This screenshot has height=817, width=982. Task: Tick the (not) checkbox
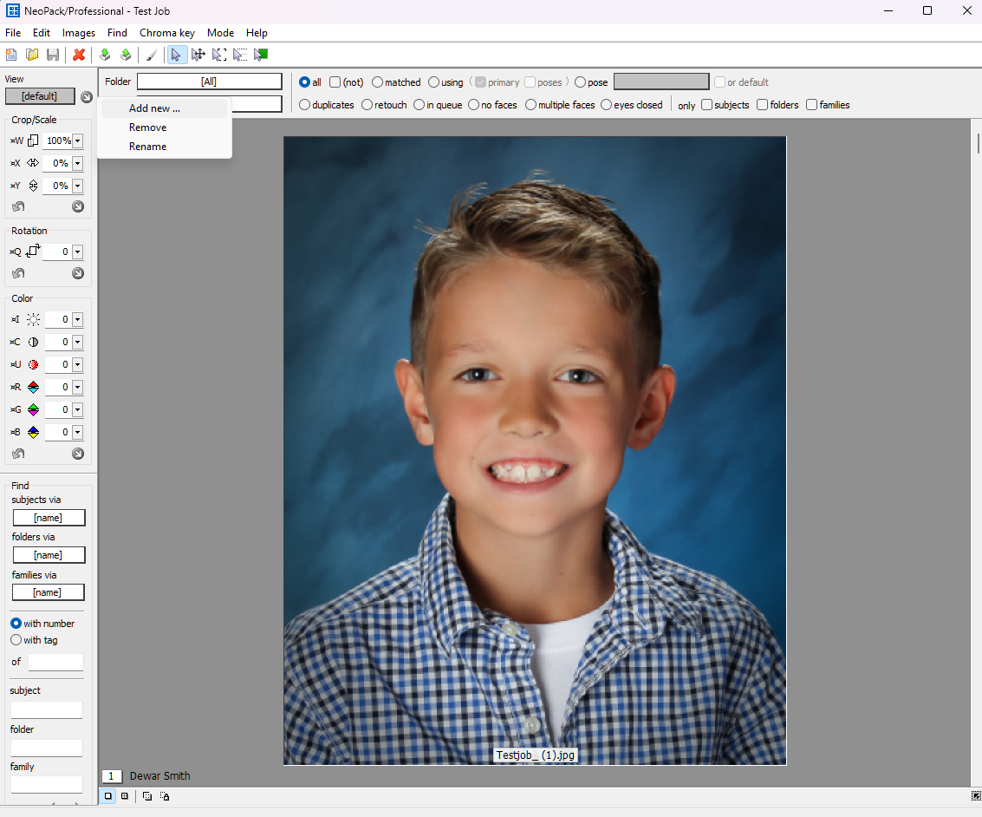[x=335, y=82]
